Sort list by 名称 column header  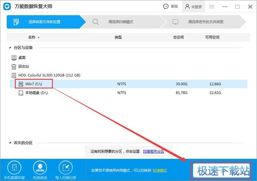[x=34, y=37]
